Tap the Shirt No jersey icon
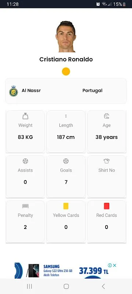Image resolution: width=132 pixels, height=294 pixels. (107, 161)
